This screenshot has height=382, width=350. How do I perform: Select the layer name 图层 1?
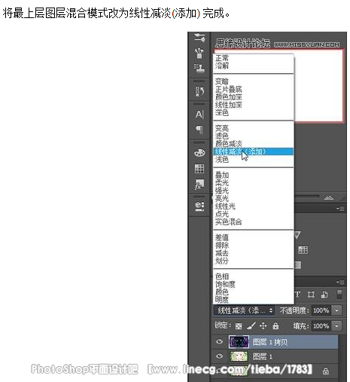click(x=263, y=356)
